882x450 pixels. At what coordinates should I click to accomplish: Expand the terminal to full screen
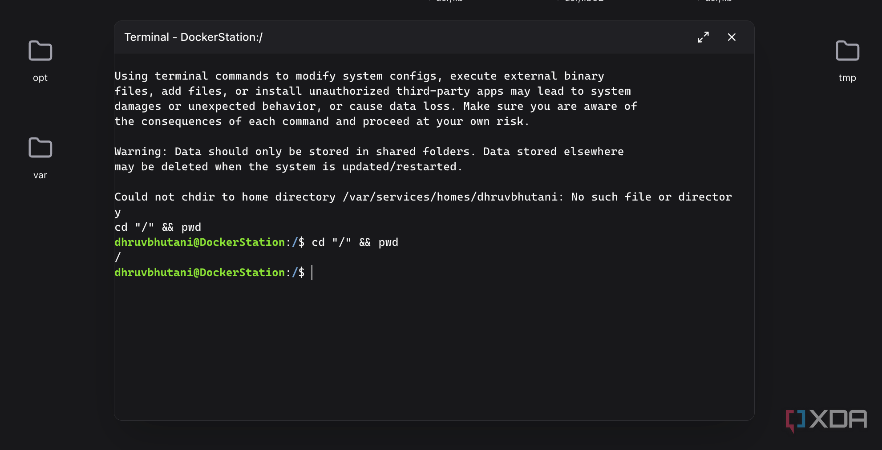(703, 37)
